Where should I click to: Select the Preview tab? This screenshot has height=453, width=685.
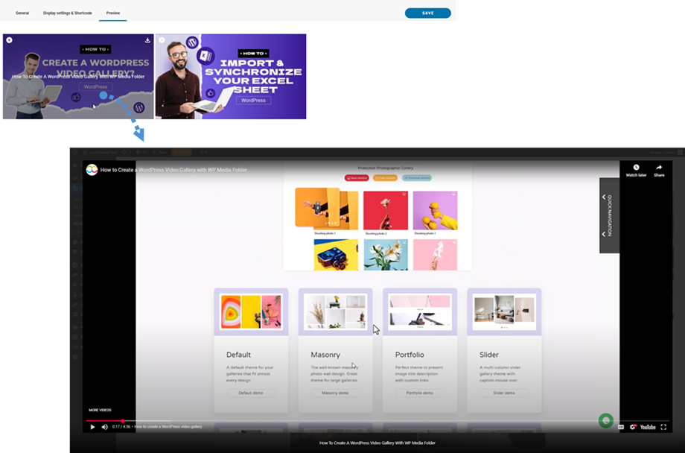tap(113, 13)
